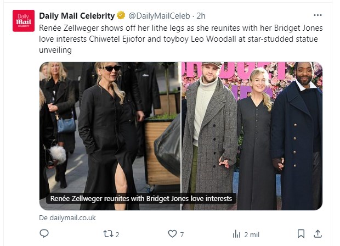Like the tweet with the heart icon

(x=172, y=234)
